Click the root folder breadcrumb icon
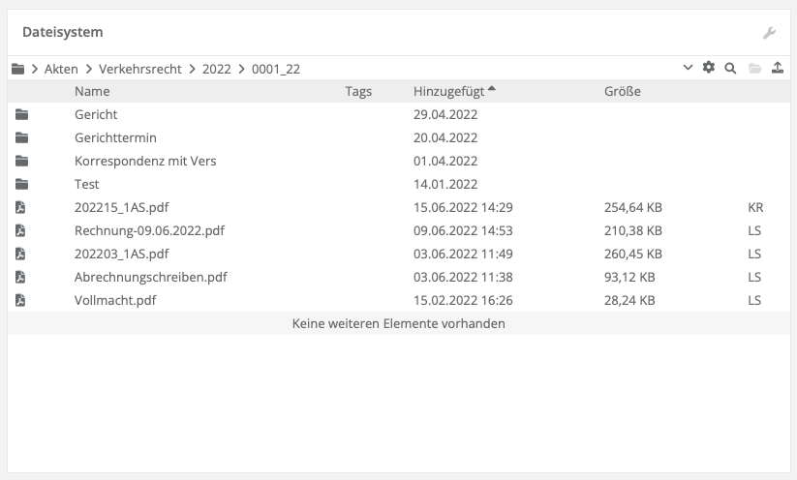Viewport: 797px width, 480px height. coord(17,69)
